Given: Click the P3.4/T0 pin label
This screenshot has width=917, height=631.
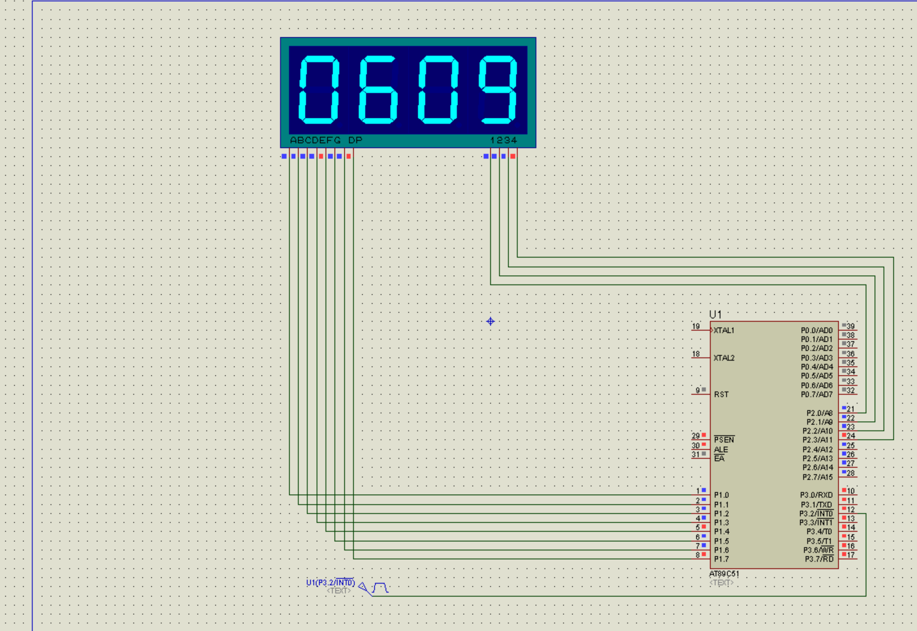Looking at the screenshot, I should 820,532.
